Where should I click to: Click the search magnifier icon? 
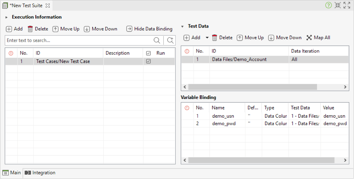157,40
